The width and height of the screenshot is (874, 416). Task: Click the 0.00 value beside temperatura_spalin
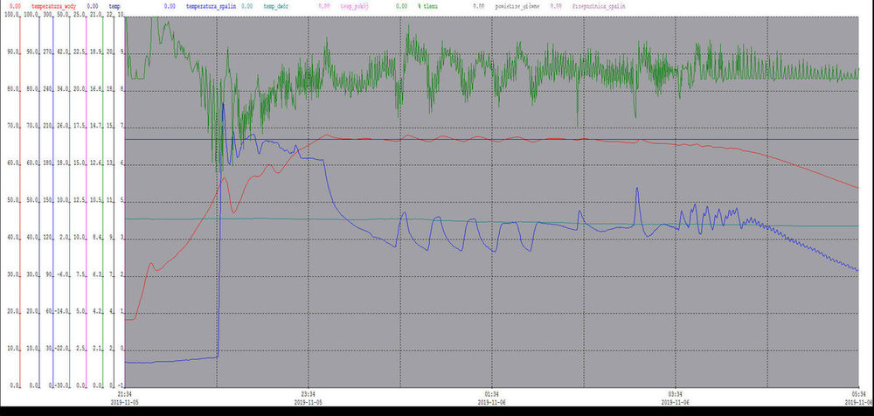pyautogui.click(x=170, y=6)
